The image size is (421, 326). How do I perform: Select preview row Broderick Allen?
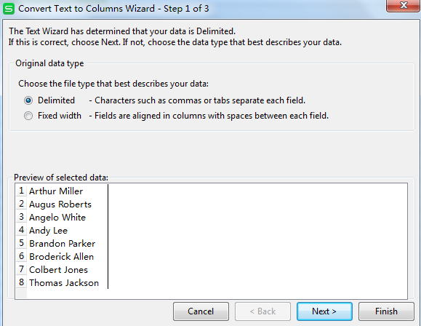pos(61,257)
